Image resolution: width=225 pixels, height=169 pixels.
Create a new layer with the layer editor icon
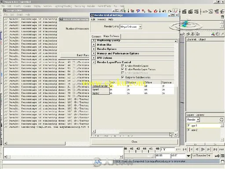pos(221,120)
